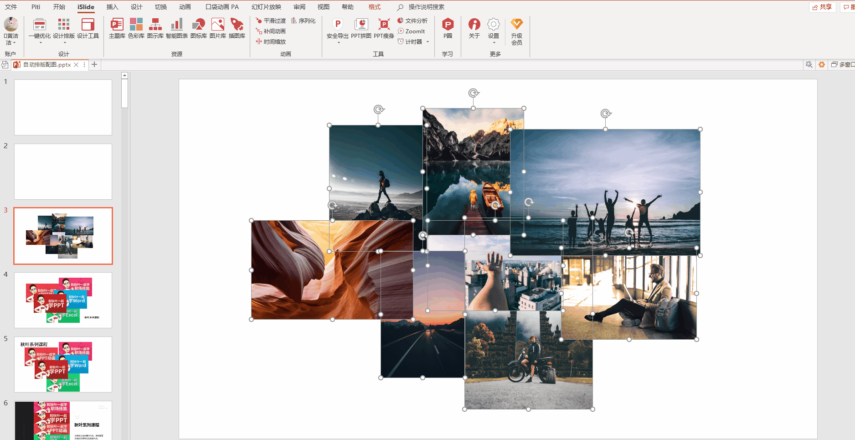Switch to the 视图 tab
The height and width of the screenshot is (440, 855).
(323, 7)
